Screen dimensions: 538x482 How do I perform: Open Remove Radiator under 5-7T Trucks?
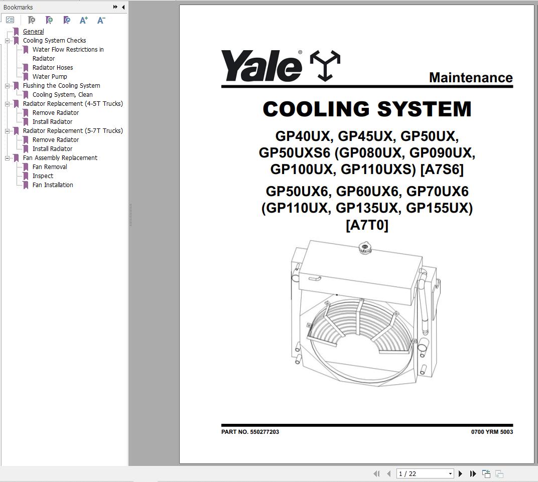click(x=56, y=140)
